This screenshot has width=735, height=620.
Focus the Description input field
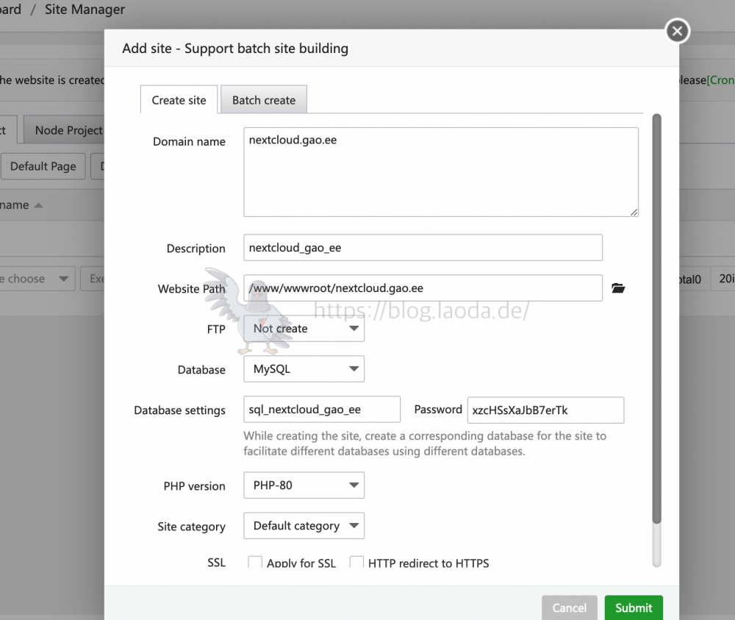tap(423, 248)
